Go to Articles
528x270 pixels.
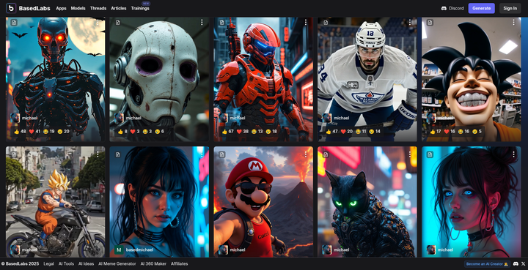(x=119, y=8)
